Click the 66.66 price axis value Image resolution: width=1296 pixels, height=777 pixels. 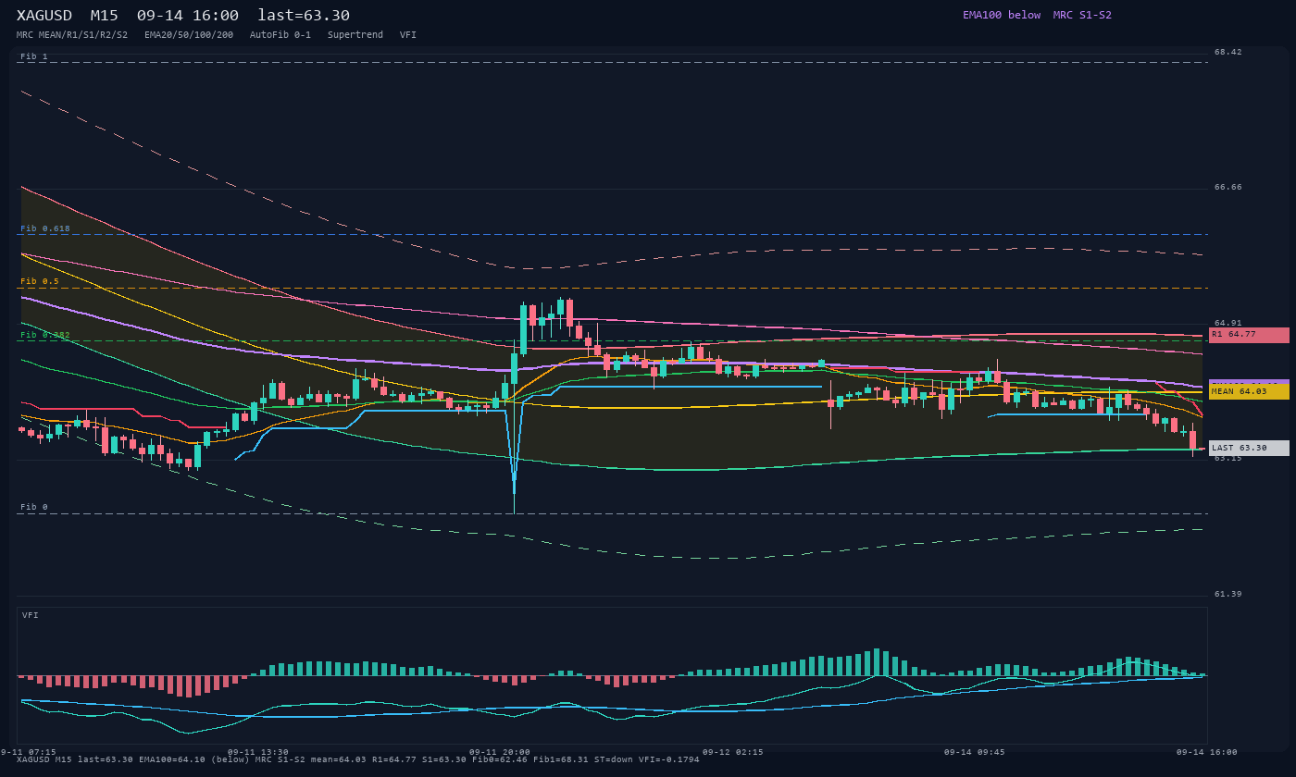click(x=1228, y=187)
